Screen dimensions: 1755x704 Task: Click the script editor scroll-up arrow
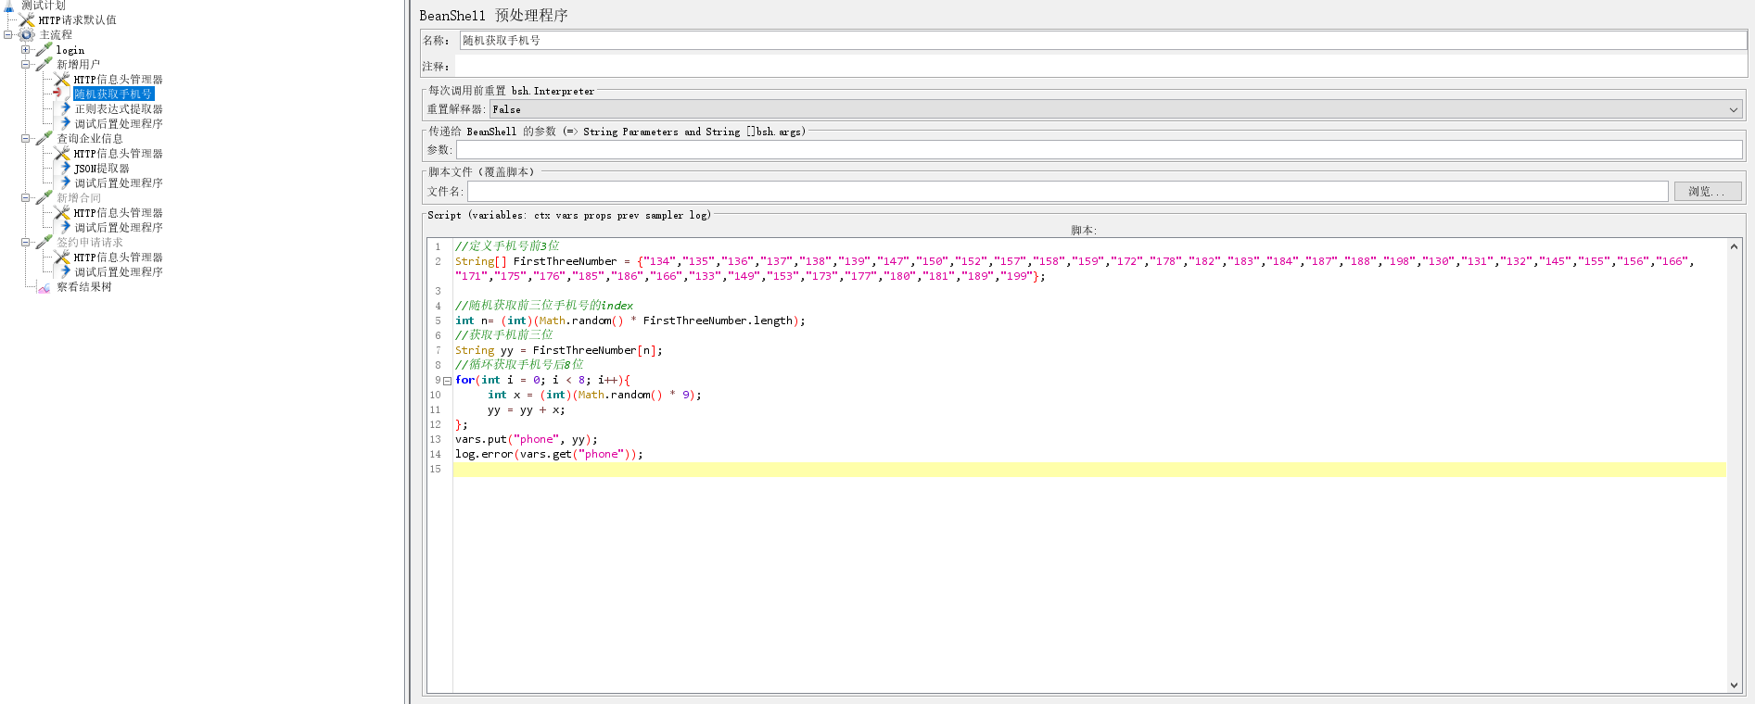click(x=1734, y=246)
